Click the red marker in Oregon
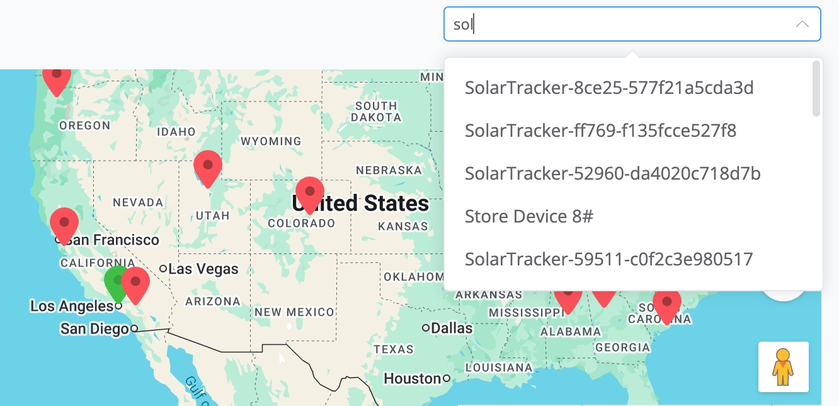This screenshot has width=839, height=406. (x=57, y=78)
